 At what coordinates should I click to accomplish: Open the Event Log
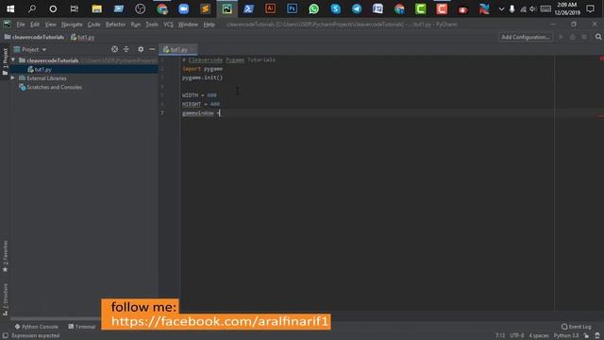point(577,327)
